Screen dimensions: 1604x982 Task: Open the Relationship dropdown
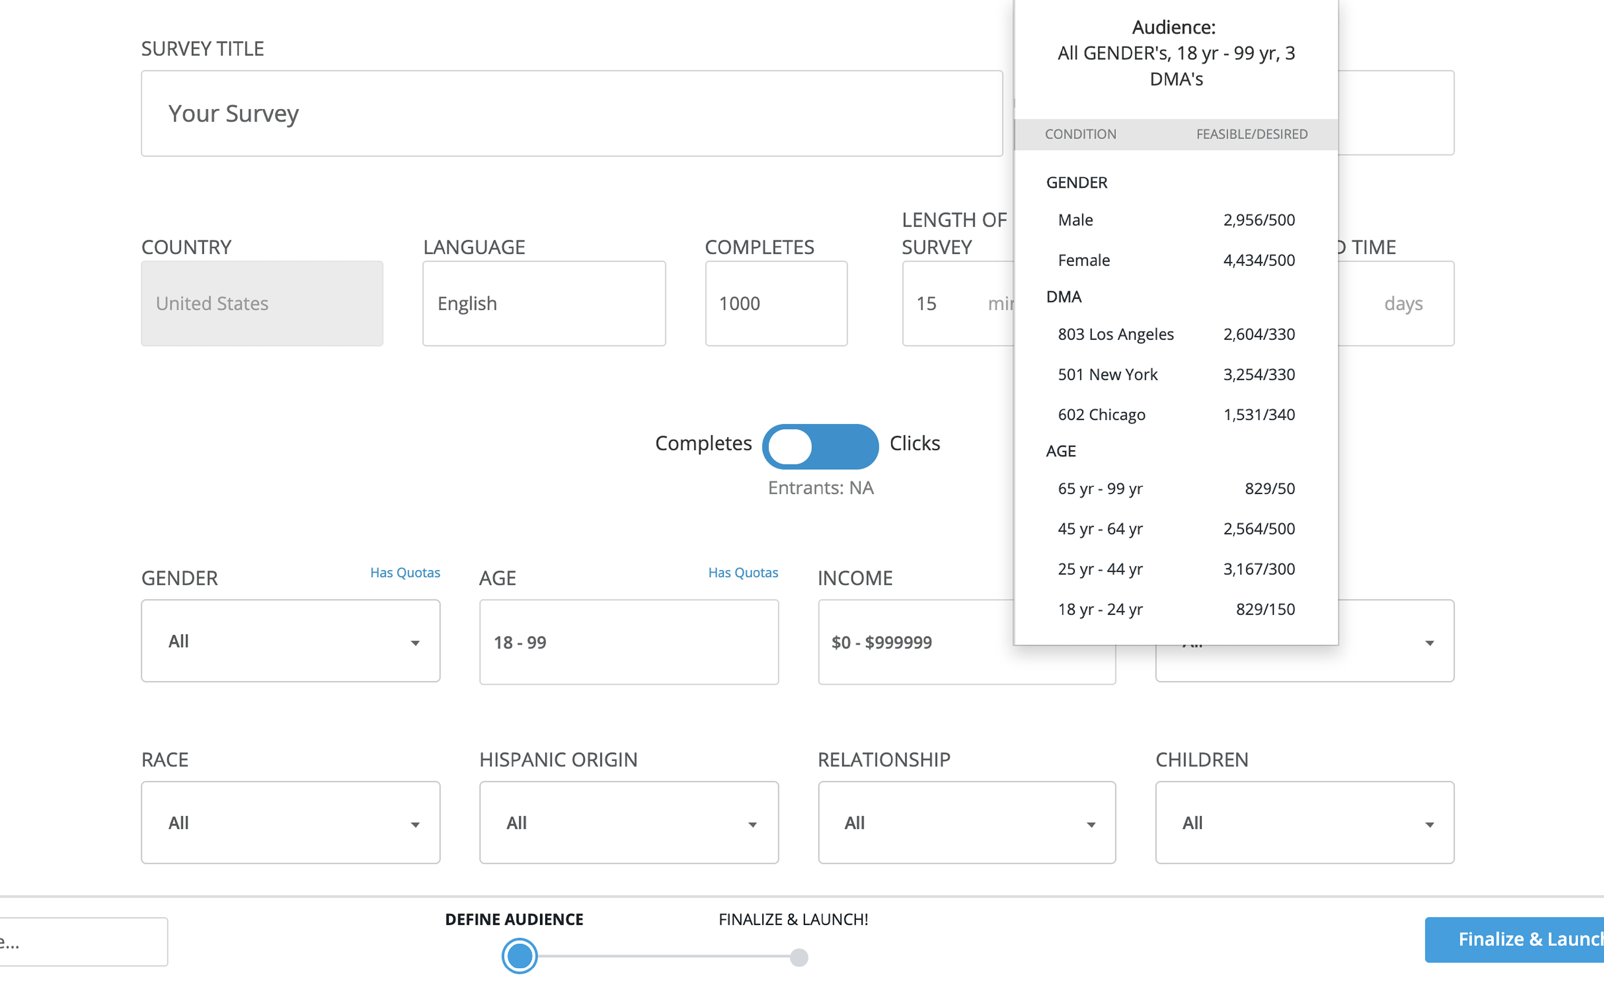(x=967, y=822)
